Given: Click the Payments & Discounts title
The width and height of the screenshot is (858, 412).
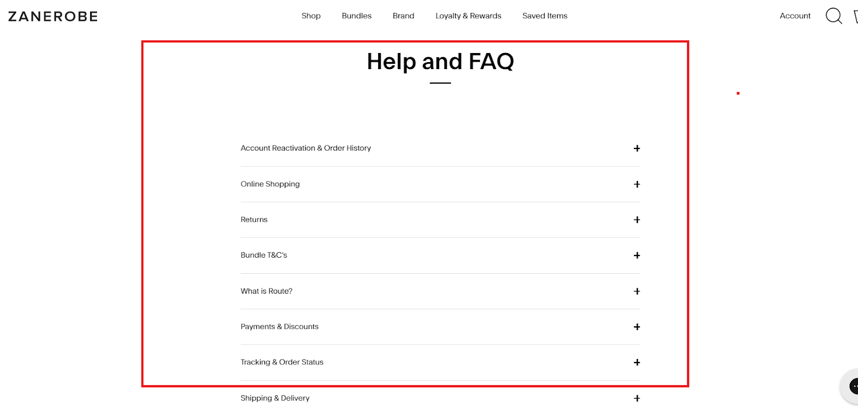Looking at the screenshot, I should pyautogui.click(x=279, y=326).
